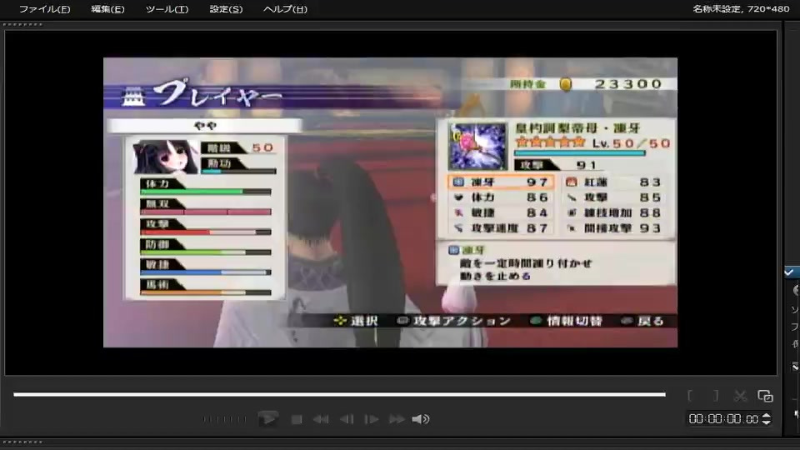Click the dotted grip above the preview panel
The height and width of the screenshot is (450, 800).
pos(22,24)
